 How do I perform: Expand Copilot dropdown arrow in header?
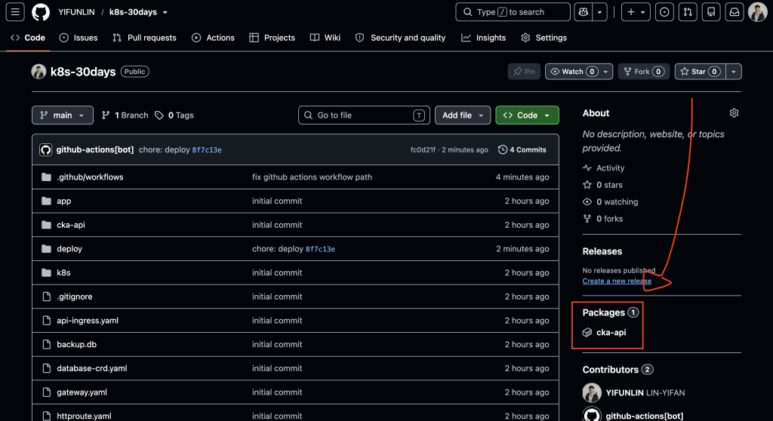pos(599,12)
